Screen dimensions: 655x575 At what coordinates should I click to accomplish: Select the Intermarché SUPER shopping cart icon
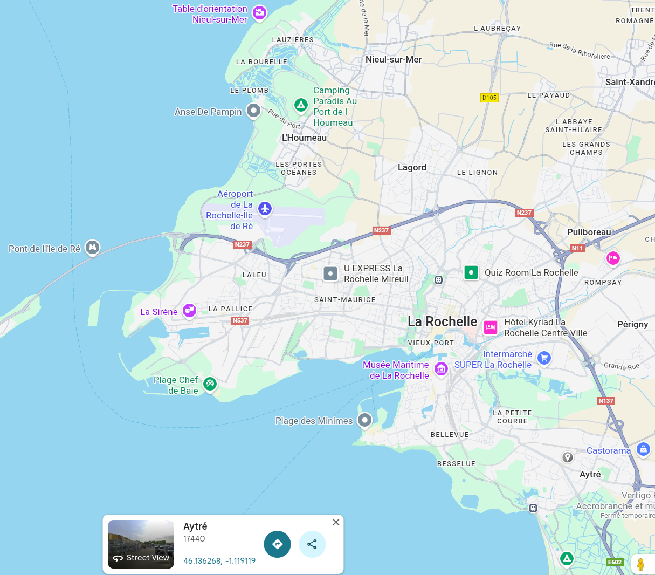point(544,358)
